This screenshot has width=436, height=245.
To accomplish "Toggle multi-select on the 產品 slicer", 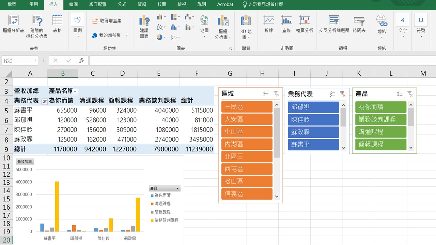I will [x=400, y=94].
